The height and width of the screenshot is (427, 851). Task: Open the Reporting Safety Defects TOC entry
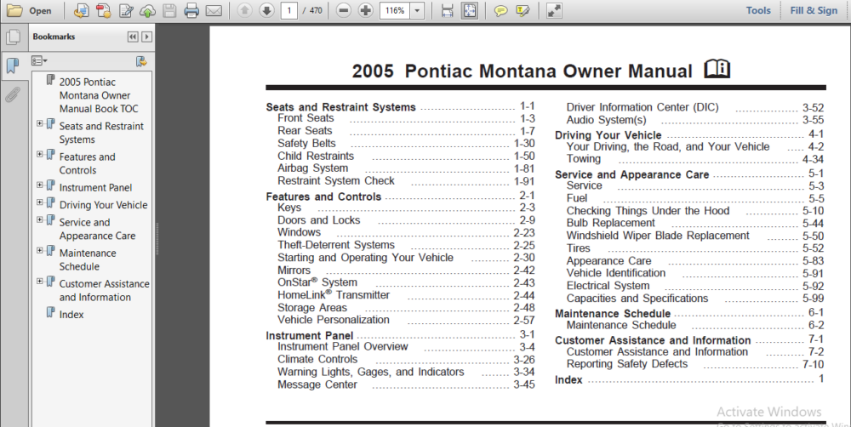627,364
